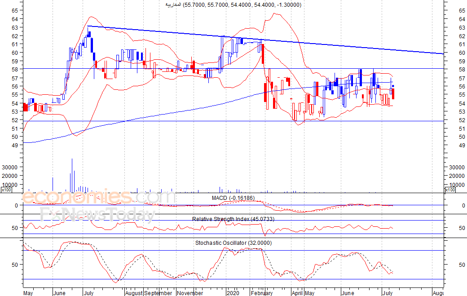The width and height of the screenshot is (467, 296).
Task: Click the MACD panel's left 0 axis label
Action: coord(16,205)
